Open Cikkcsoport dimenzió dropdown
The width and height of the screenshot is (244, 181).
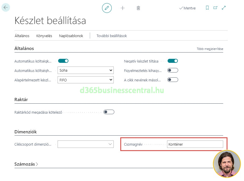86,144
